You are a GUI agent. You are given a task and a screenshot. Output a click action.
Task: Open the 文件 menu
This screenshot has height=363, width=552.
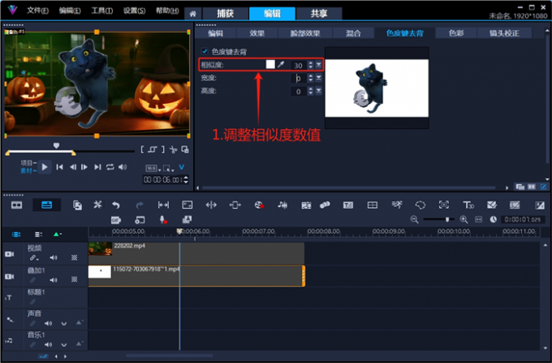point(37,11)
